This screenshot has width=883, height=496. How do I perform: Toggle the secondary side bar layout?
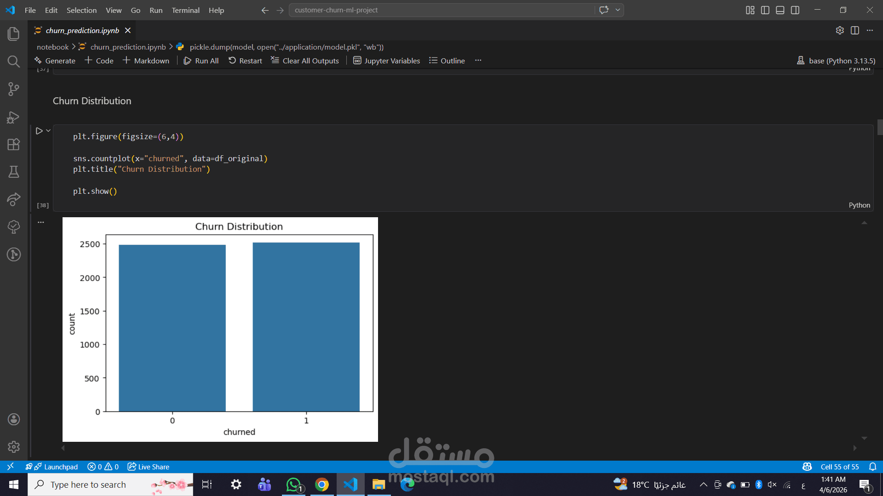(x=795, y=10)
